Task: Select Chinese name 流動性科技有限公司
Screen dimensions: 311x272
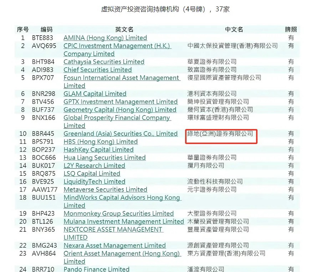Action: pyautogui.click(x=215, y=181)
